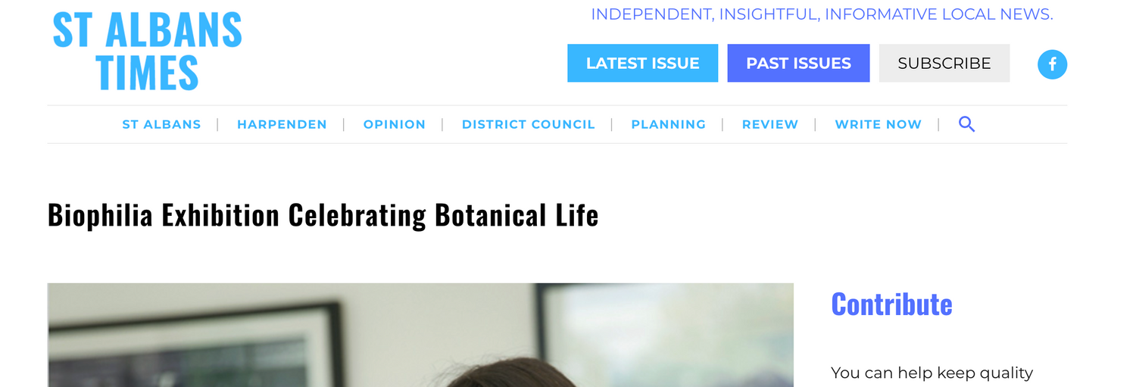Viewport: 1136px width, 387px height.
Task: Open the Opinion menu item
Action: click(394, 125)
